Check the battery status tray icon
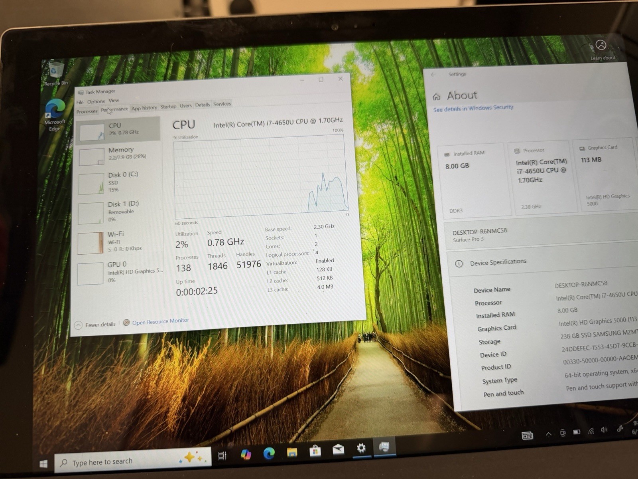The width and height of the screenshot is (638, 479). [x=577, y=432]
